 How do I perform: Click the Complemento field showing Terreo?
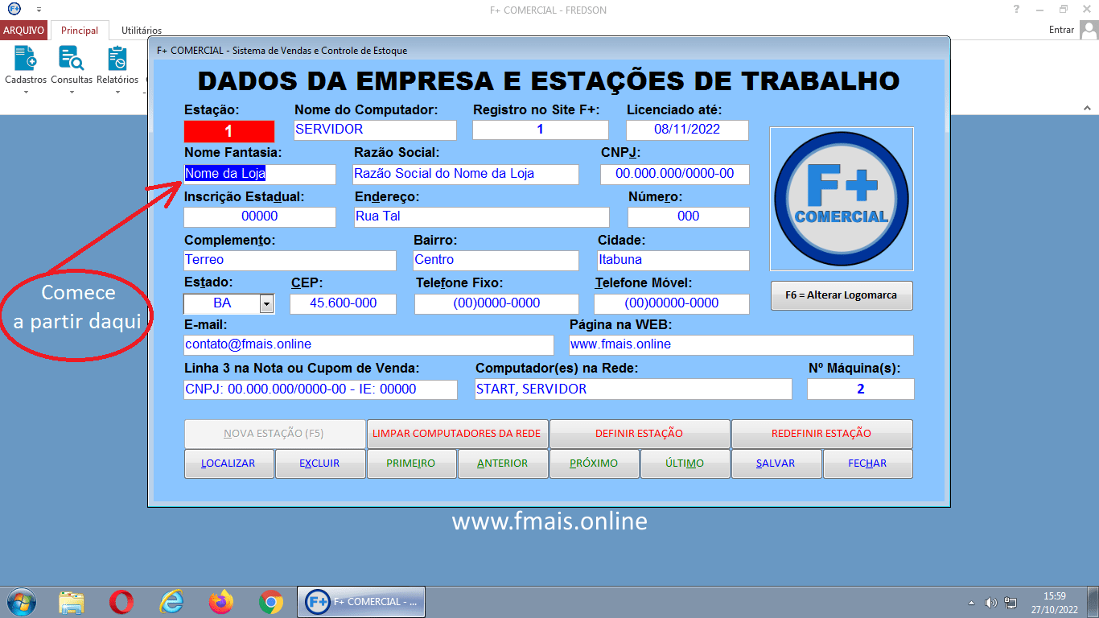[x=290, y=260]
